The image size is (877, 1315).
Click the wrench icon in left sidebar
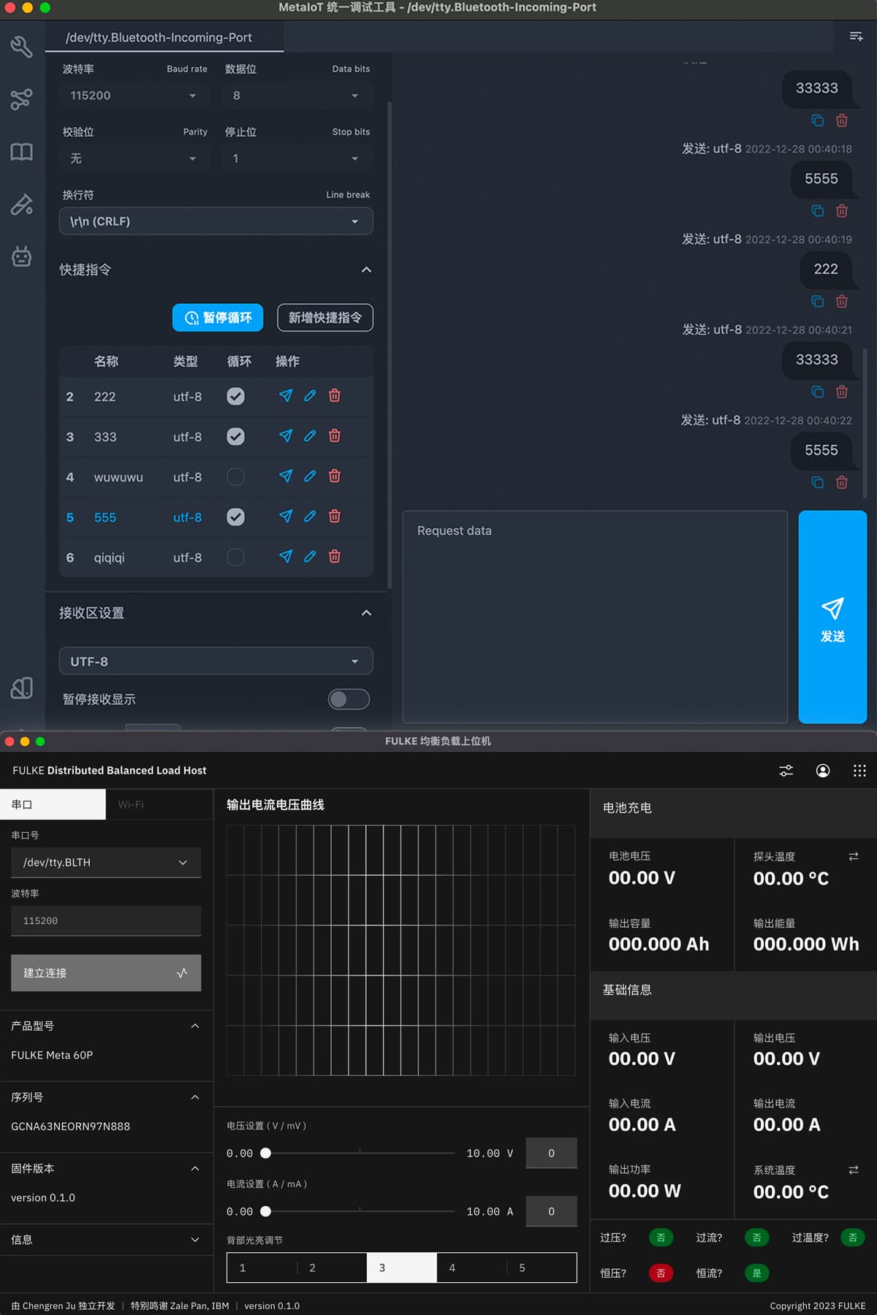pyautogui.click(x=21, y=47)
